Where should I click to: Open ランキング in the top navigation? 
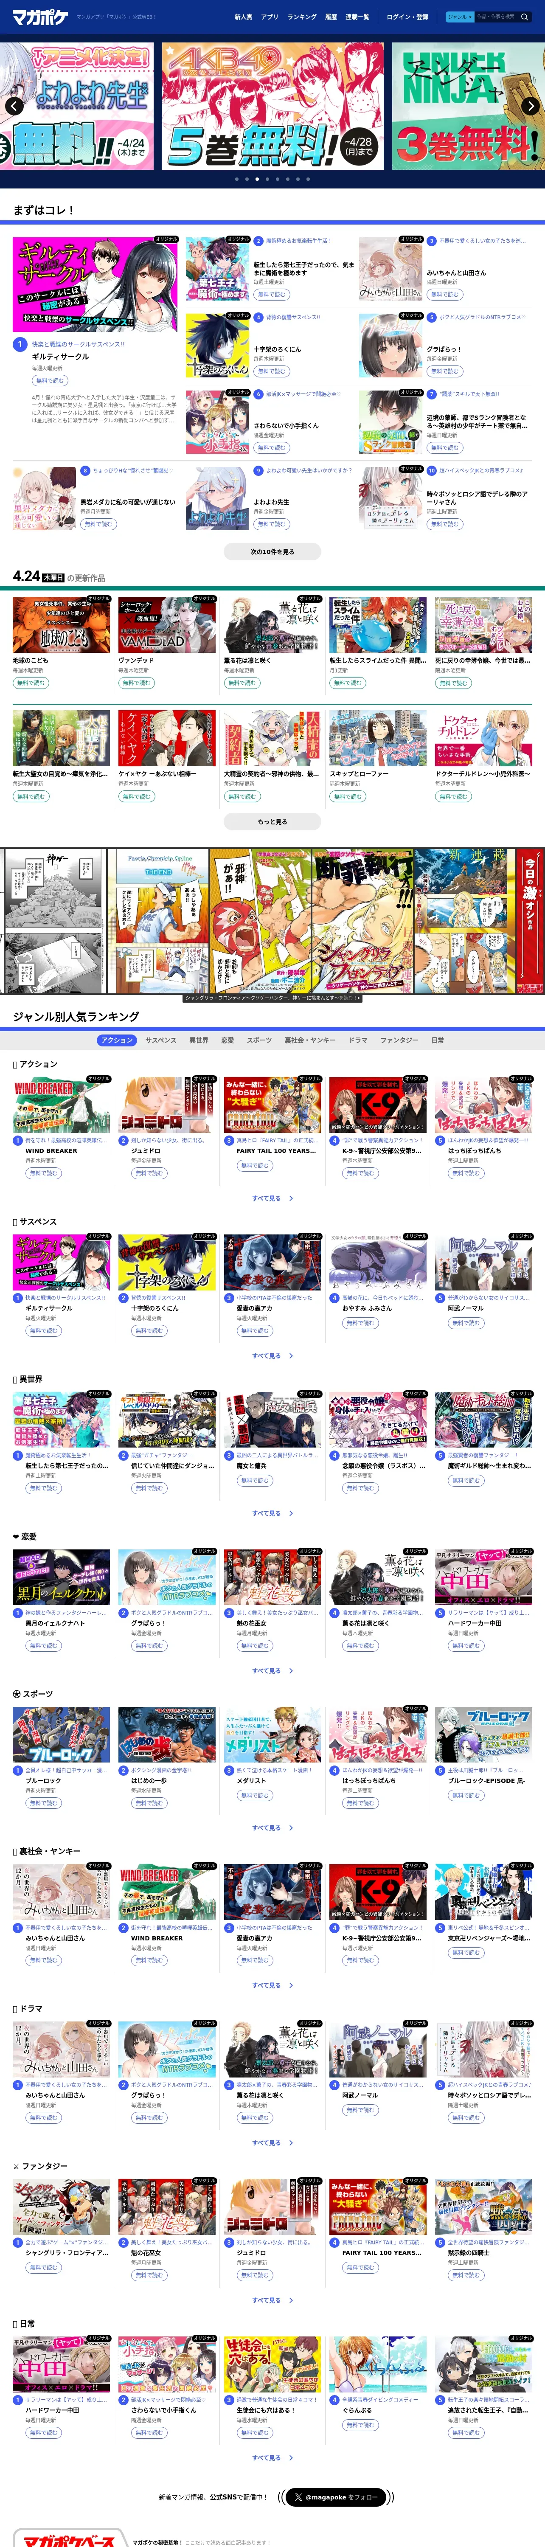tap(302, 17)
